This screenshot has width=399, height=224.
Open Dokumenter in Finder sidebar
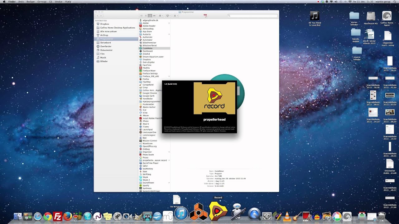click(106, 50)
